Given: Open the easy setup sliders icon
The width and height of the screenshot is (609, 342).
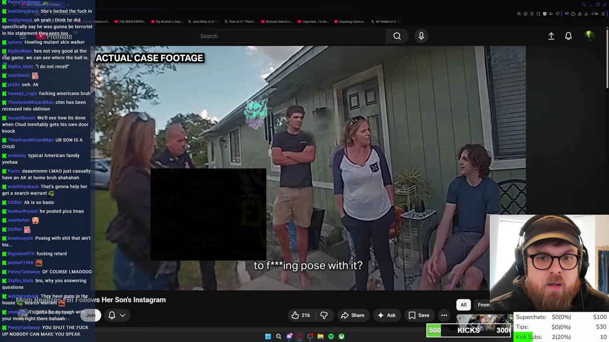Looking at the screenshot, I should tap(603, 14).
